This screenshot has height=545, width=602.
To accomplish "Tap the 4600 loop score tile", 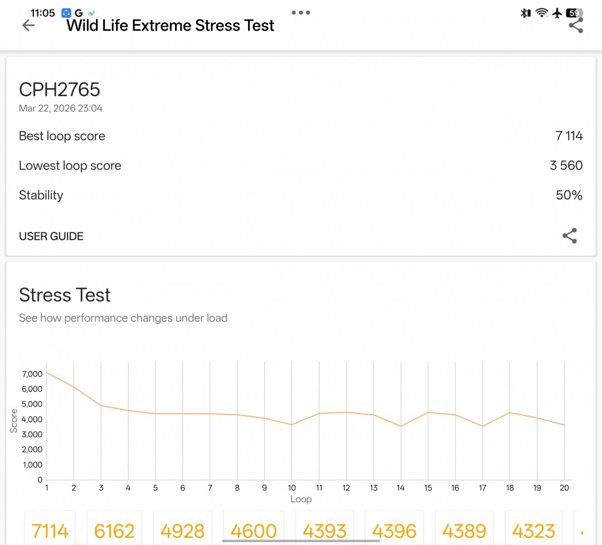I will pos(253,531).
